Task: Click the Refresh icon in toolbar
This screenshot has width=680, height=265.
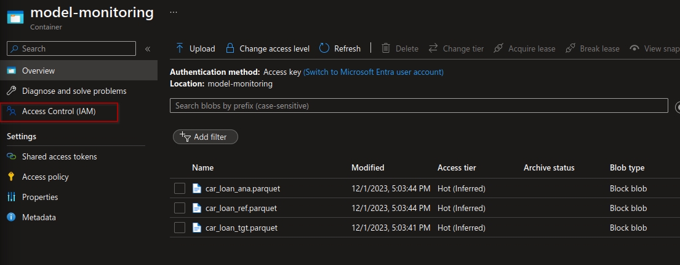Action: pyautogui.click(x=324, y=48)
